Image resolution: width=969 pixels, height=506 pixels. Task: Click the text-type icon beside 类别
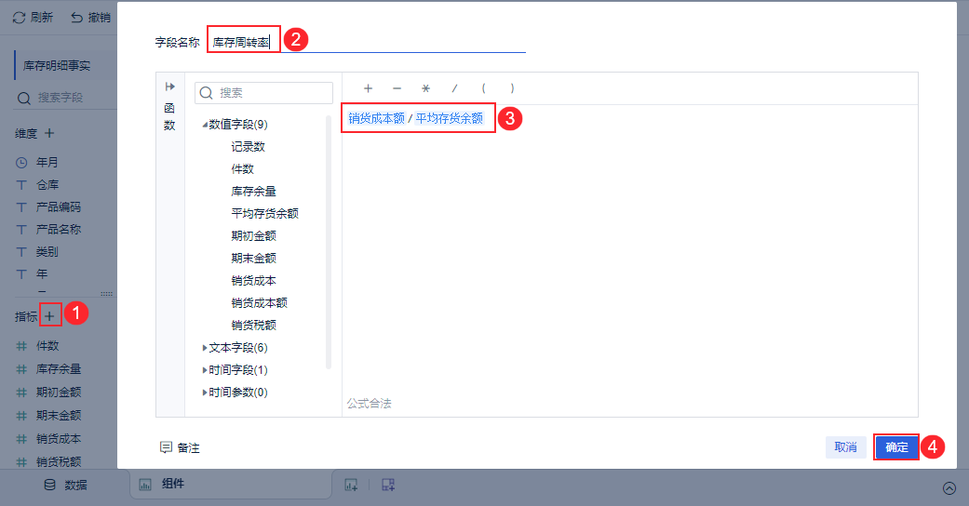tap(21, 251)
